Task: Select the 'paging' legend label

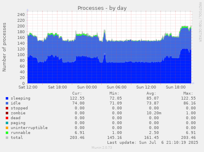Action: coord(18,123)
